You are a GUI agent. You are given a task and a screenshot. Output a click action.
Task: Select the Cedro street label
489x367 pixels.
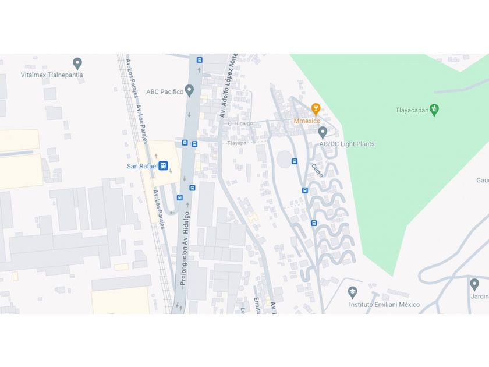[317, 171]
